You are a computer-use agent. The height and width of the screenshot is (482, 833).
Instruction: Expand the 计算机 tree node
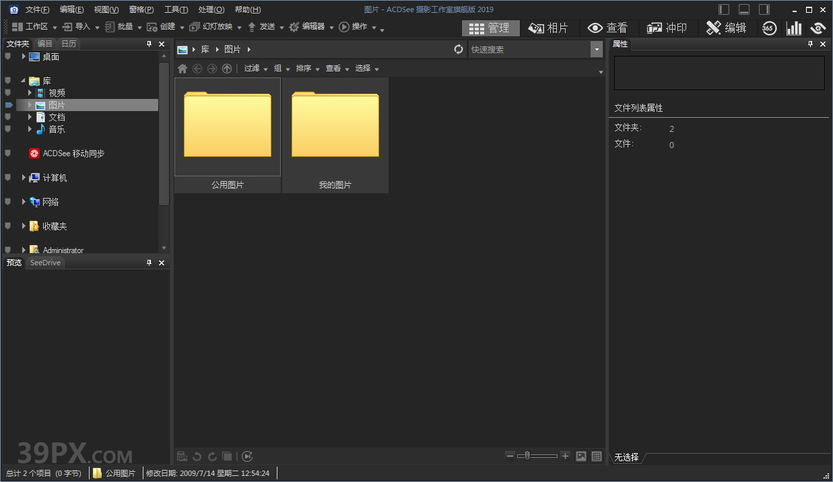click(24, 178)
